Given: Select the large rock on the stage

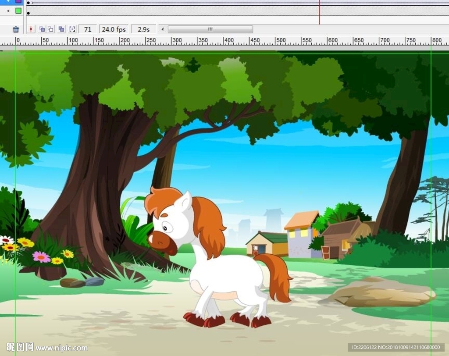Looking at the screenshot, I should click(x=381, y=292).
